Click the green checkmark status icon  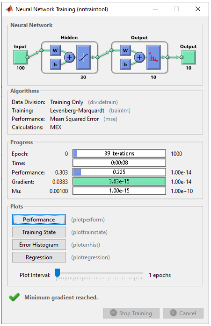[x=14, y=297]
